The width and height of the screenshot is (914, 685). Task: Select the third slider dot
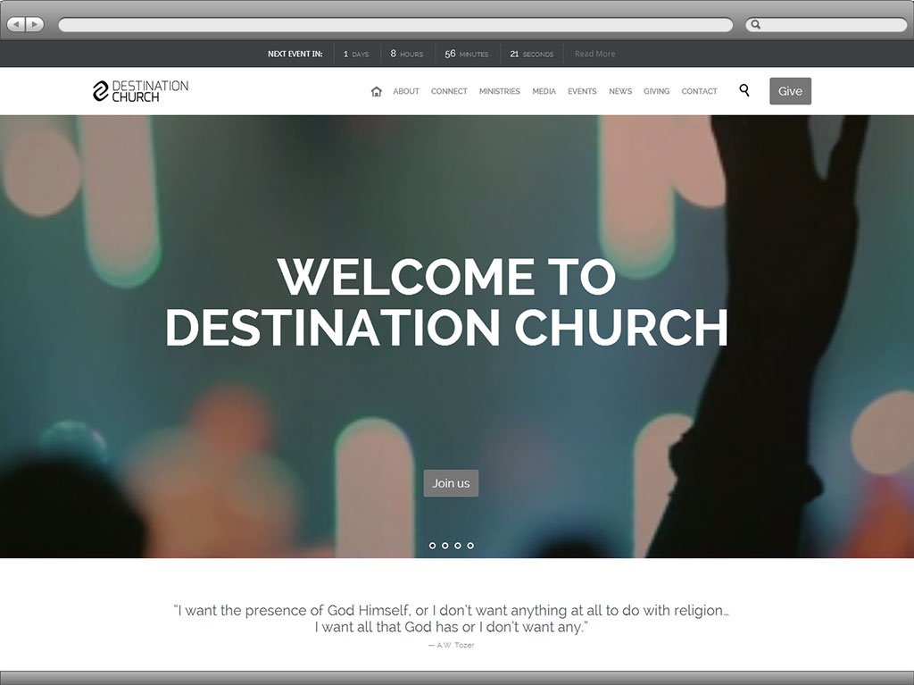tap(458, 545)
